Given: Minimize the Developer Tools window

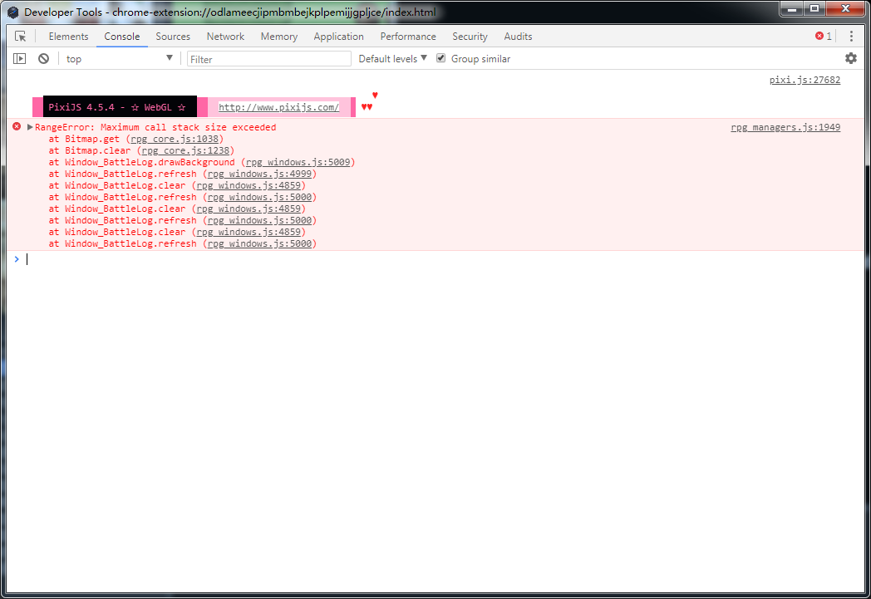Looking at the screenshot, I should coord(791,9).
